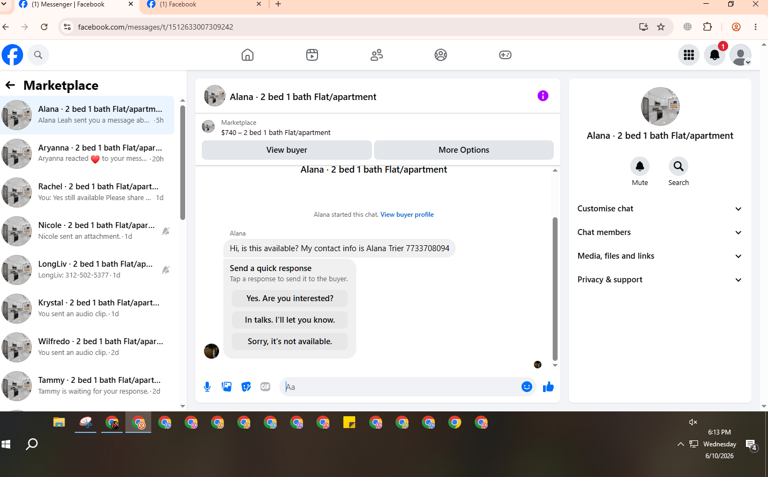Click the Alana listing photo in right panel

(x=660, y=106)
